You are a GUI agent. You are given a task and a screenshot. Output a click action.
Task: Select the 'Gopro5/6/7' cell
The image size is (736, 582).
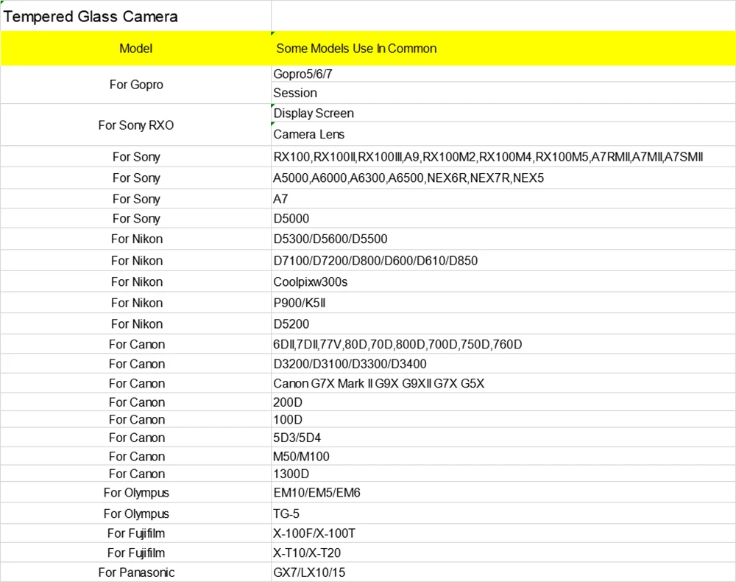(308, 74)
